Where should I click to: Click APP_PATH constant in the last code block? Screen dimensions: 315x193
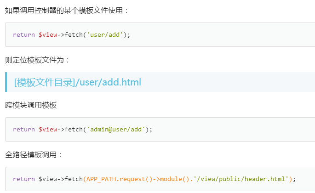pos(101,179)
